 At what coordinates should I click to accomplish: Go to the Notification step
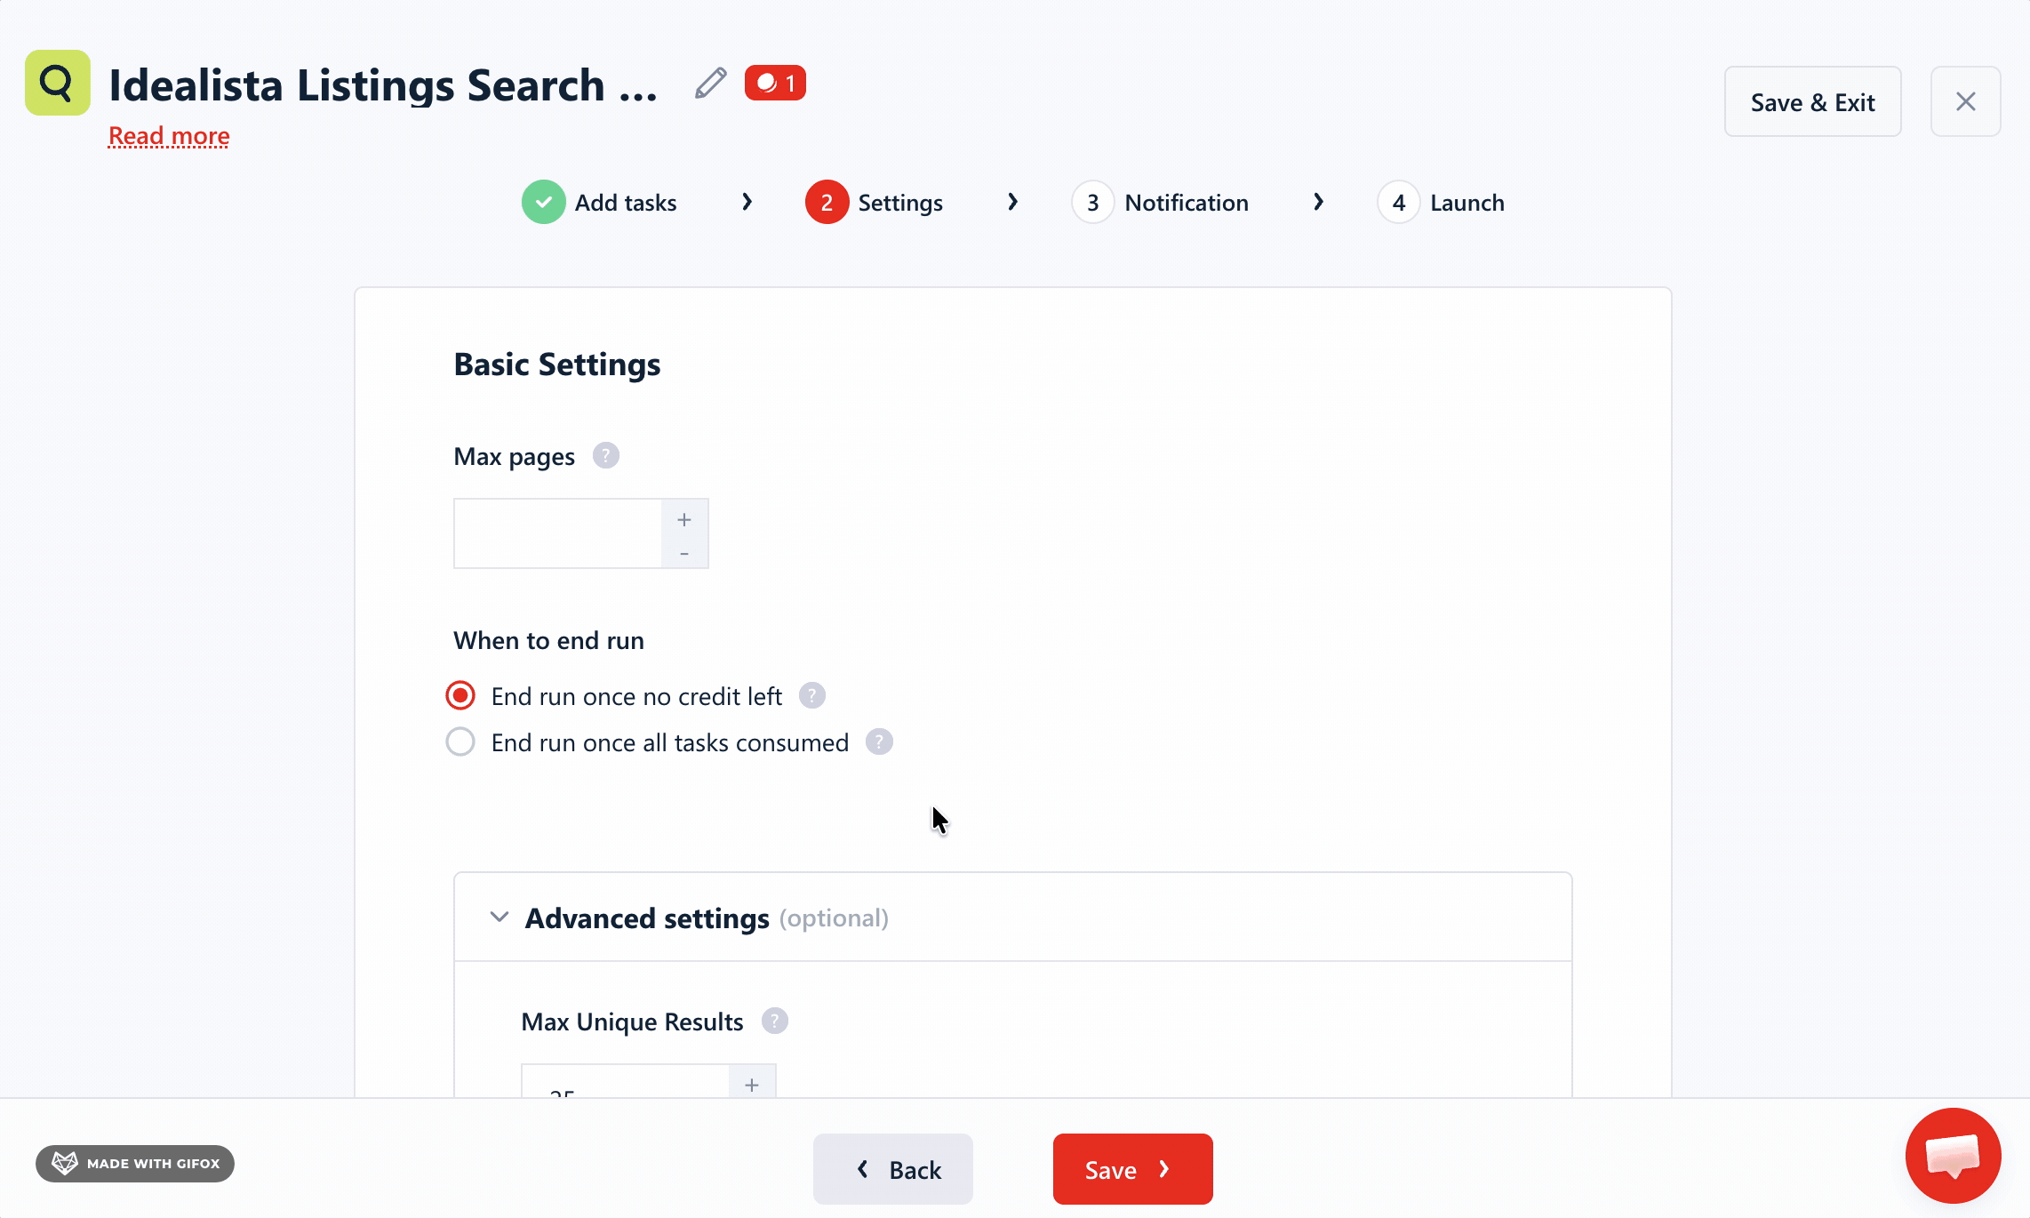[1186, 202]
